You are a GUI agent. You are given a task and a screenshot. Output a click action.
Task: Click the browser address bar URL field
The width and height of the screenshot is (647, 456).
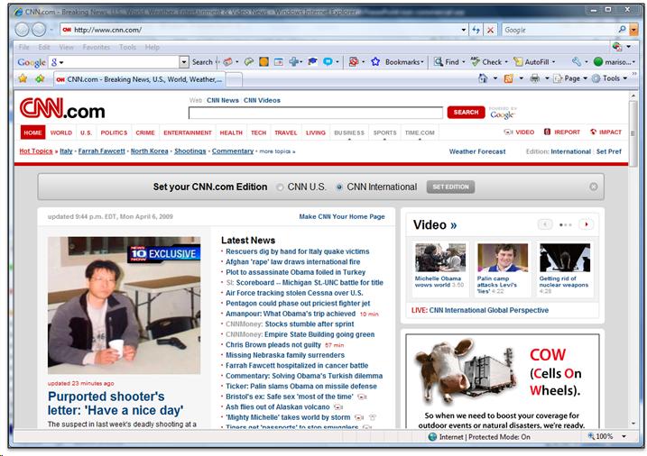260,30
